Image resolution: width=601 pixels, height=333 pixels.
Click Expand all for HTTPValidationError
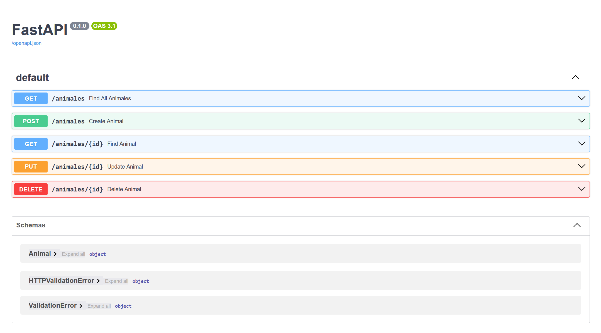point(116,281)
